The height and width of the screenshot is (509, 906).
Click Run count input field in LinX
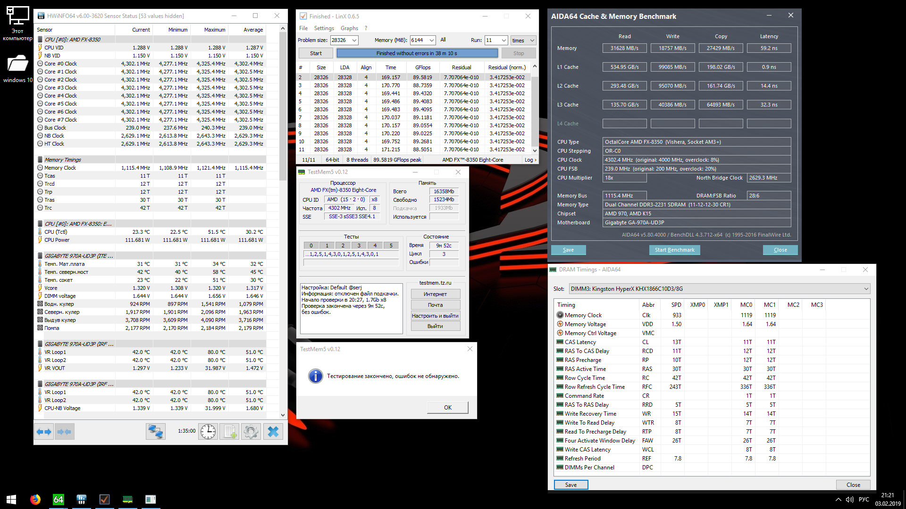(x=492, y=41)
